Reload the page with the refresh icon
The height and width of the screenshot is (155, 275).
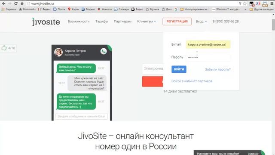[x=16, y=3]
